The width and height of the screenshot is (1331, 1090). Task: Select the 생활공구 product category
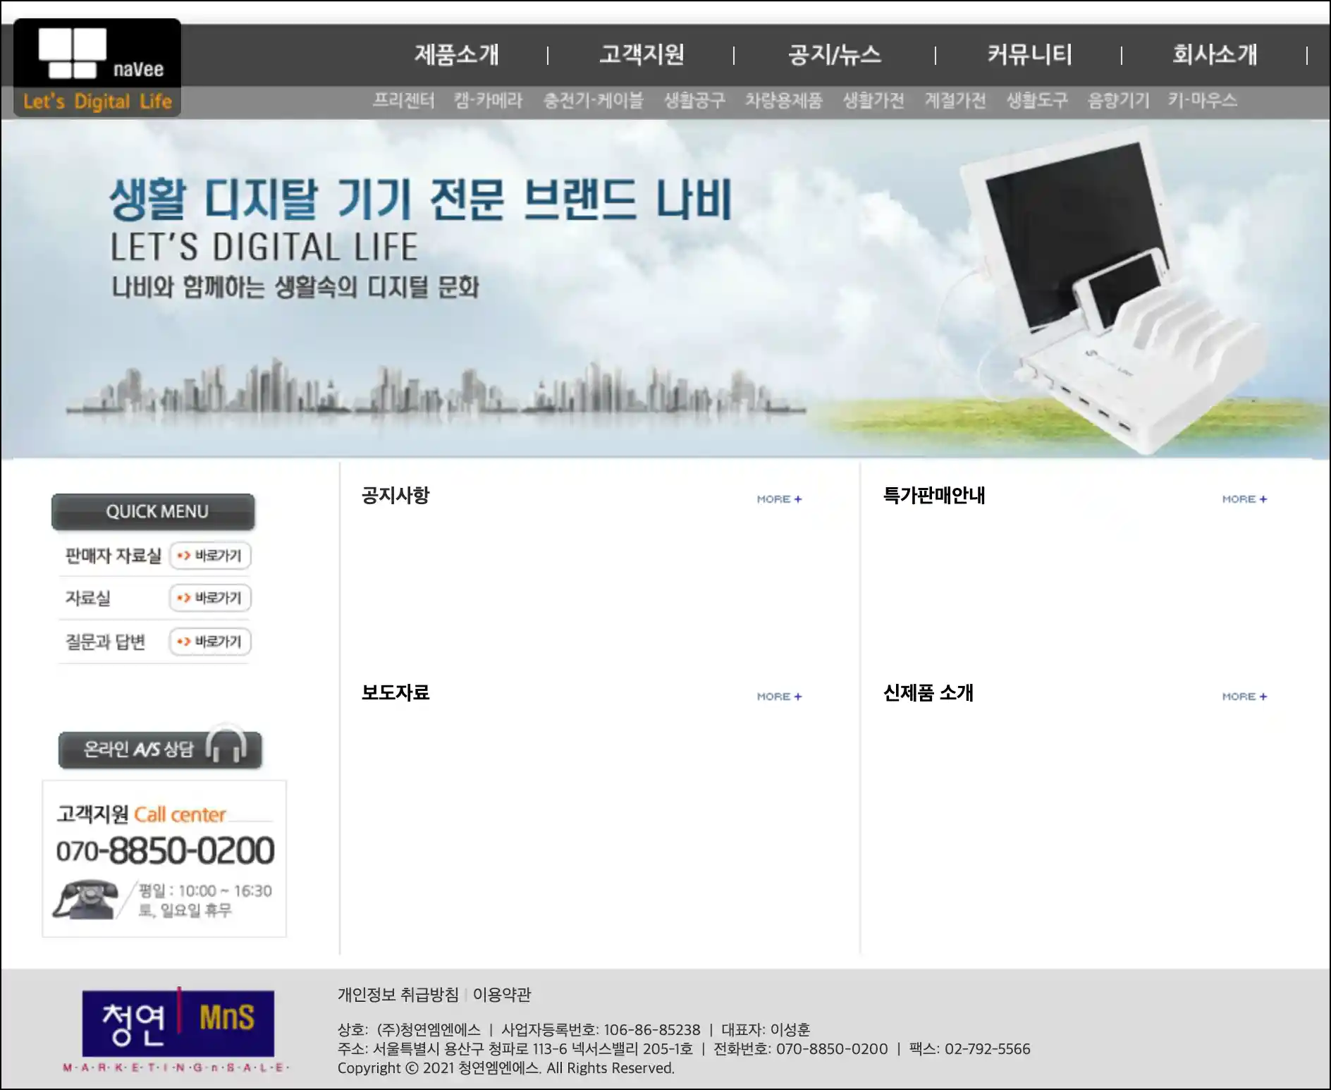point(694,101)
